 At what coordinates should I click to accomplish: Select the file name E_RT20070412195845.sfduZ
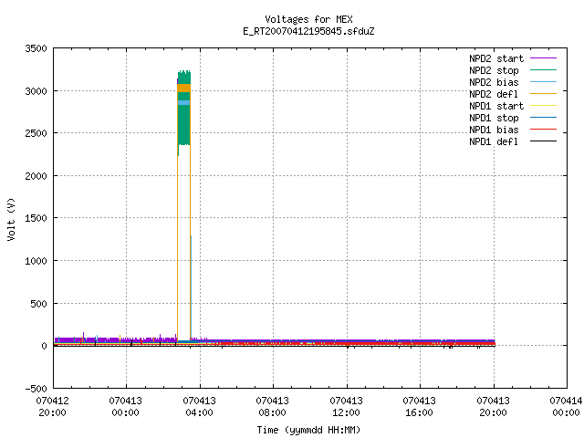point(308,31)
